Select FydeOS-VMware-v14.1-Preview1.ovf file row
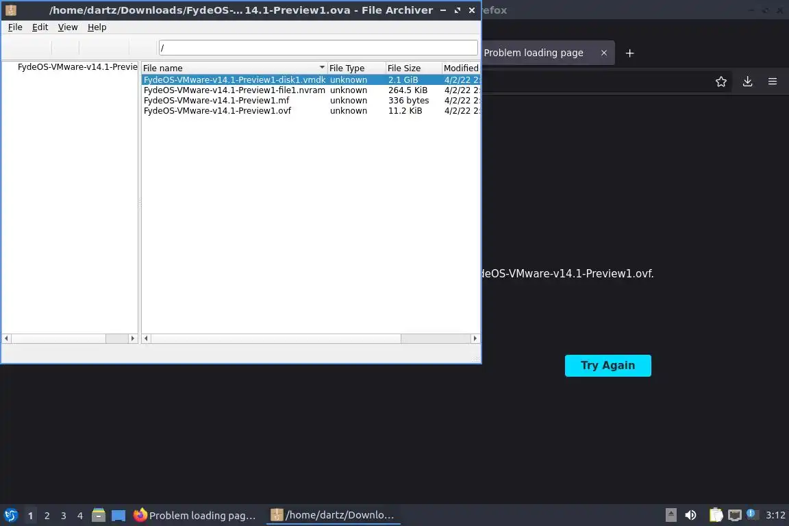 (x=310, y=111)
